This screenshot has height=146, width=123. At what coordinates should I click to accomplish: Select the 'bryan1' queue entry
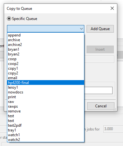[46, 49]
